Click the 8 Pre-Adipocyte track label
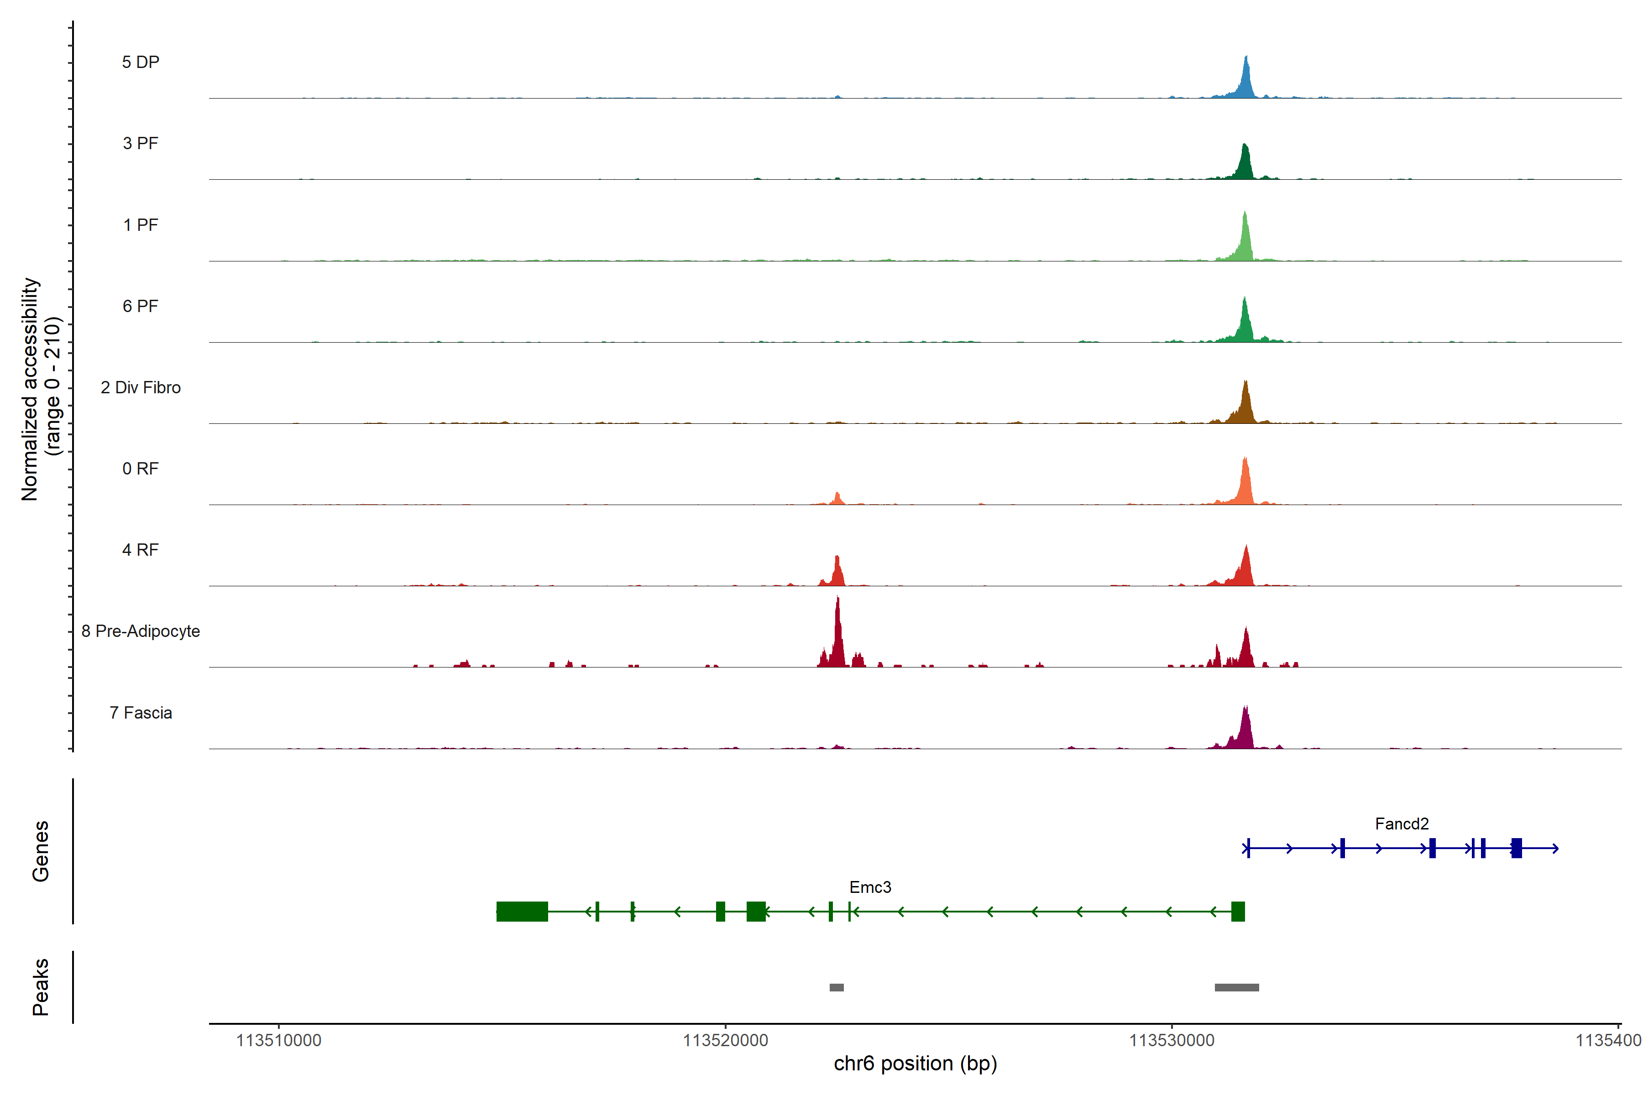The image size is (1643, 1095). tap(141, 631)
